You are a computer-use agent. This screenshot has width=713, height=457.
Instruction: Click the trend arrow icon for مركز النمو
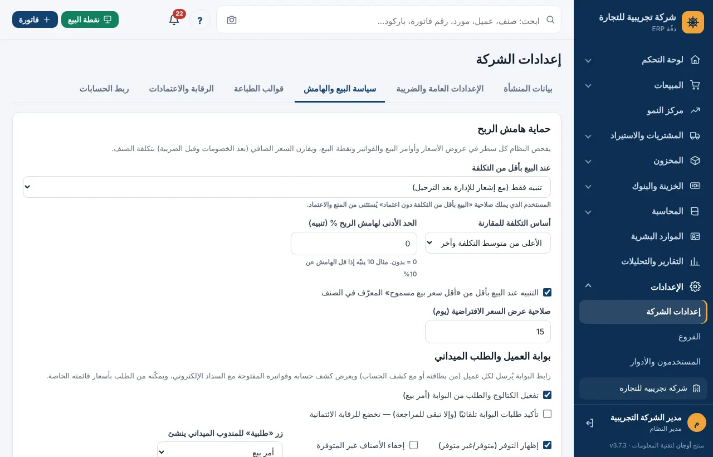[x=695, y=110]
